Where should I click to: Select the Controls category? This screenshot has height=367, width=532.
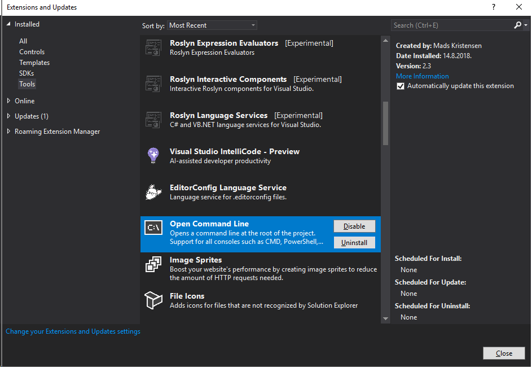[32, 52]
